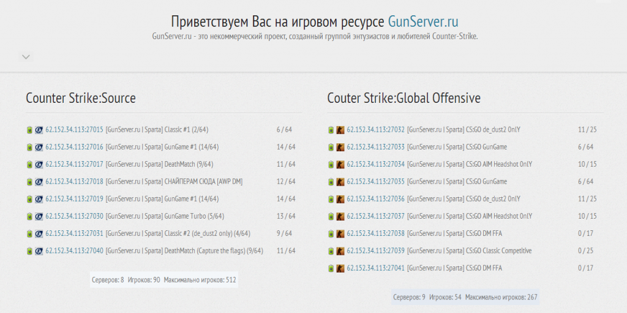
Task: Click green status icon on the Capture the flags row
Action: (29, 251)
